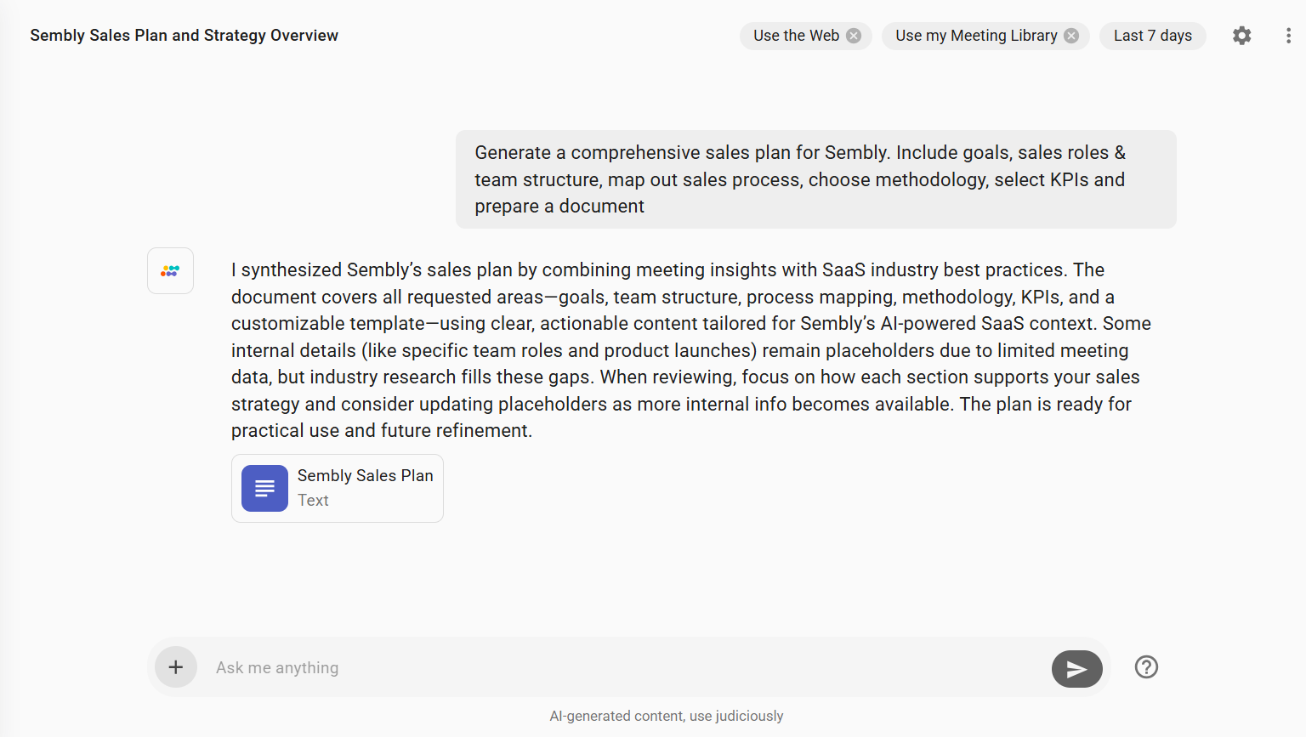
Task: Expand options via the overflow menu
Action: (1288, 36)
